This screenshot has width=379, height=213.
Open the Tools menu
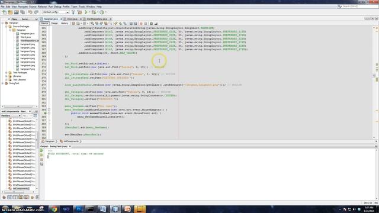click(82, 7)
